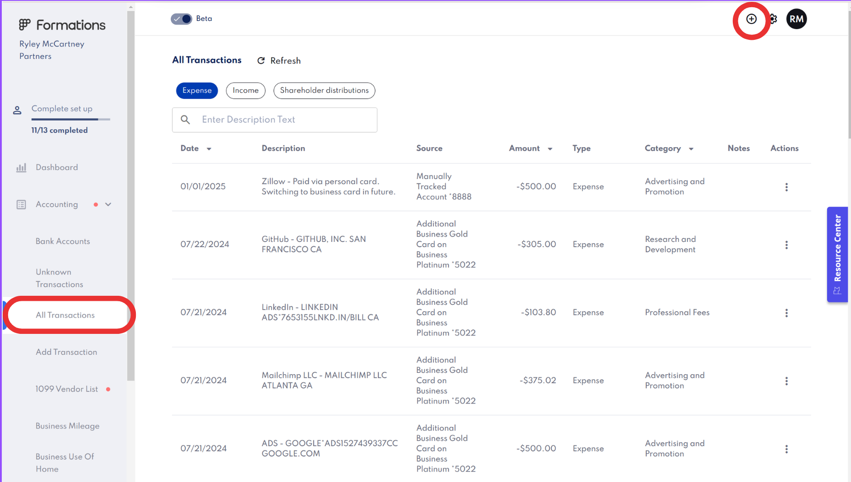Open the Date column sort dropdown
Screen dimensions: 851x482
(x=209, y=149)
